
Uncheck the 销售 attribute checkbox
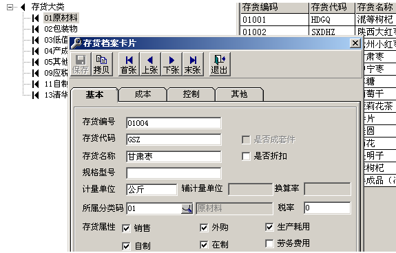(126, 228)
